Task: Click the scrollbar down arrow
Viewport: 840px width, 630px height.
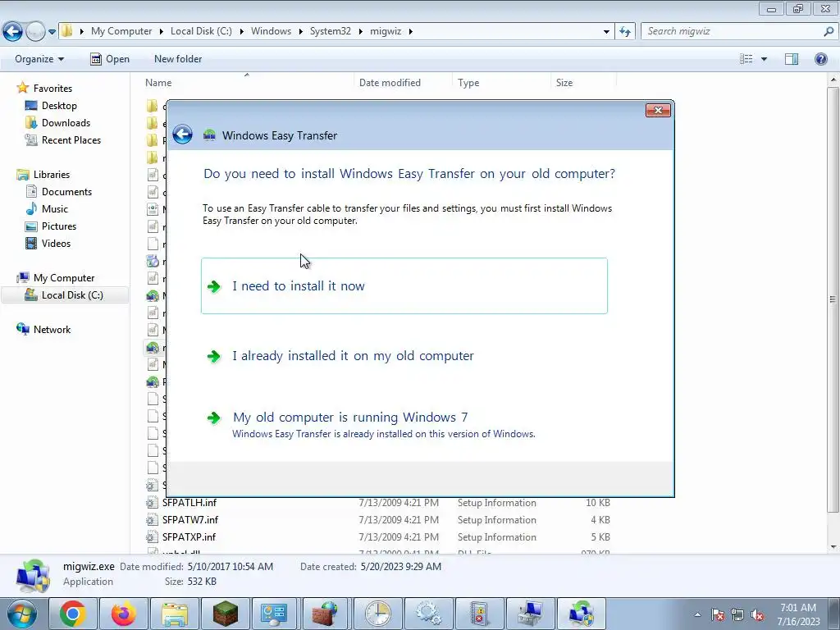Action: point(833,547)
